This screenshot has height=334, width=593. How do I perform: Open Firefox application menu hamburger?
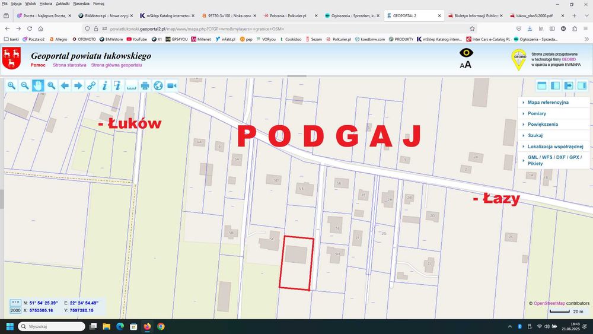click(585, 28)
